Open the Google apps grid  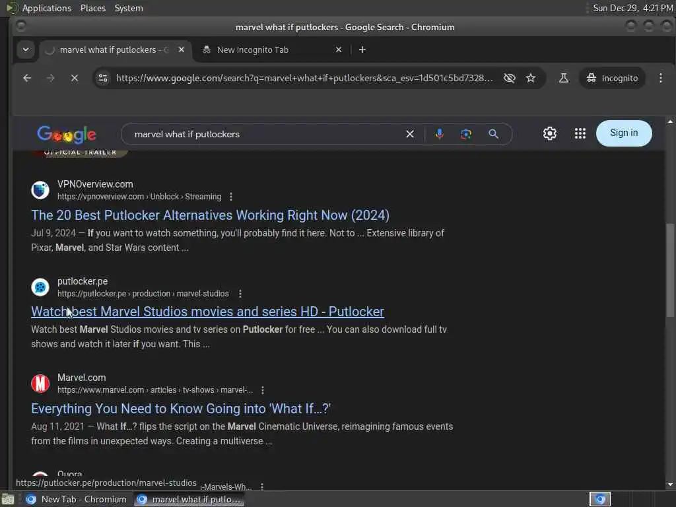pyautogui.click(x=580, y=133)
